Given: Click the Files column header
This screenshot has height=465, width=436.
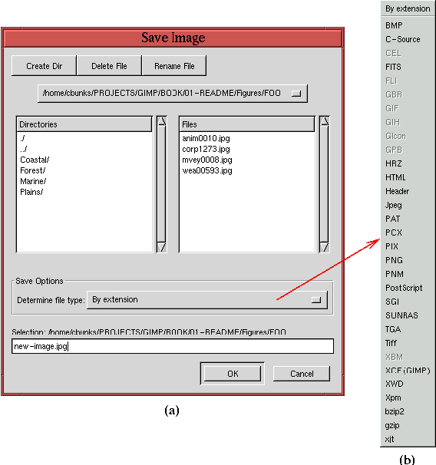Looking at the screenshot, I should (x=246, y=124).
